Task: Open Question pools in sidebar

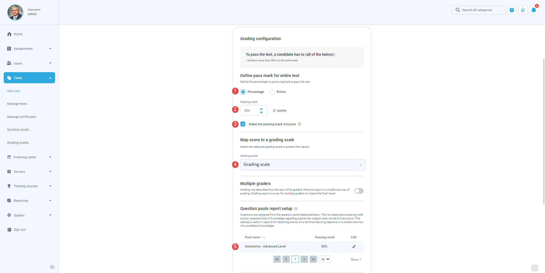Action: point(18,130)
